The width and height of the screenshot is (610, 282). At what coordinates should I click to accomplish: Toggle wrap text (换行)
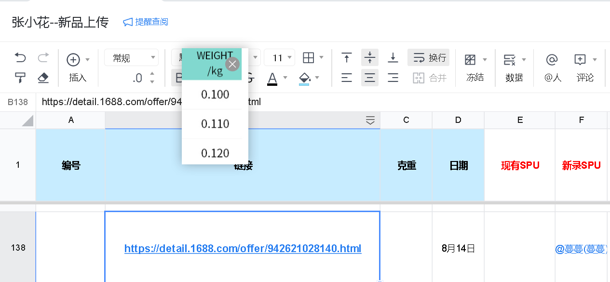(429, 58)
